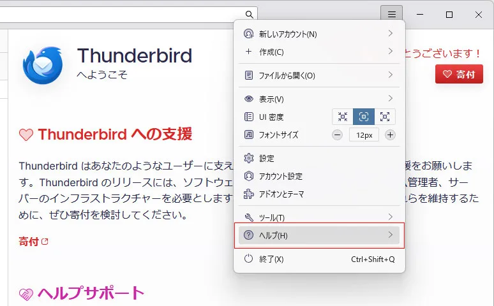This screenshot has height=306, width=494.
Task: Click the external link icon beside the 寄付 link
Action: (45, 242)
